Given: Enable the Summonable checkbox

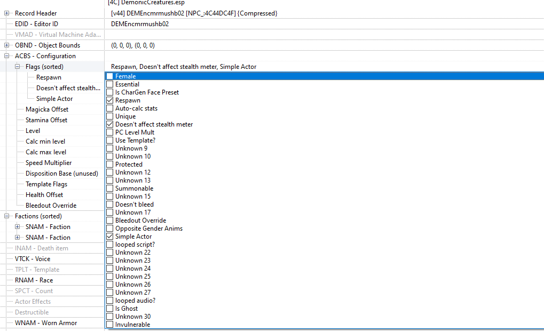Looking at the screenshot, I should pos(110,188).
